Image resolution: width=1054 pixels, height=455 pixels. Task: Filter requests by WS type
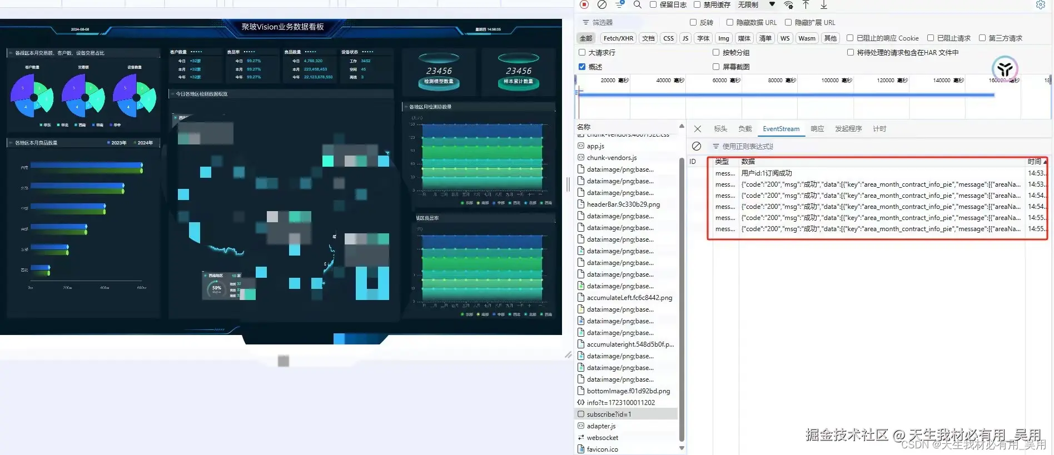coord(785,38)
